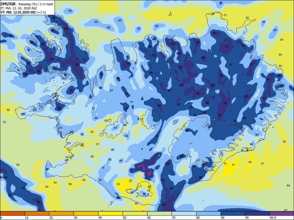
Task: Select the medium blue 80–90 legend swatch
Action: [x=208, y=214]
